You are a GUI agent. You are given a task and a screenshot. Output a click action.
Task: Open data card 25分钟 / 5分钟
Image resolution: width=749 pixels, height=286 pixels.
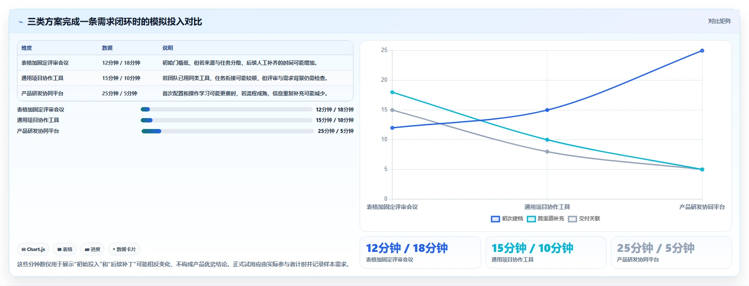(671, 252)
